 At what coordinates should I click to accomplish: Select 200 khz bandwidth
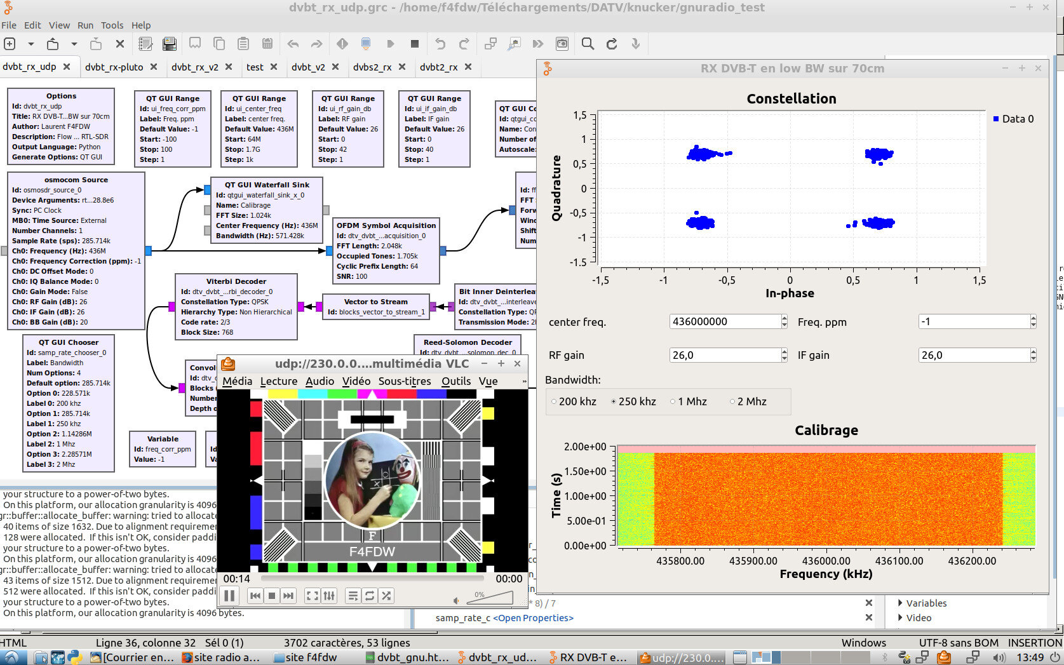(x=574, y=401)
